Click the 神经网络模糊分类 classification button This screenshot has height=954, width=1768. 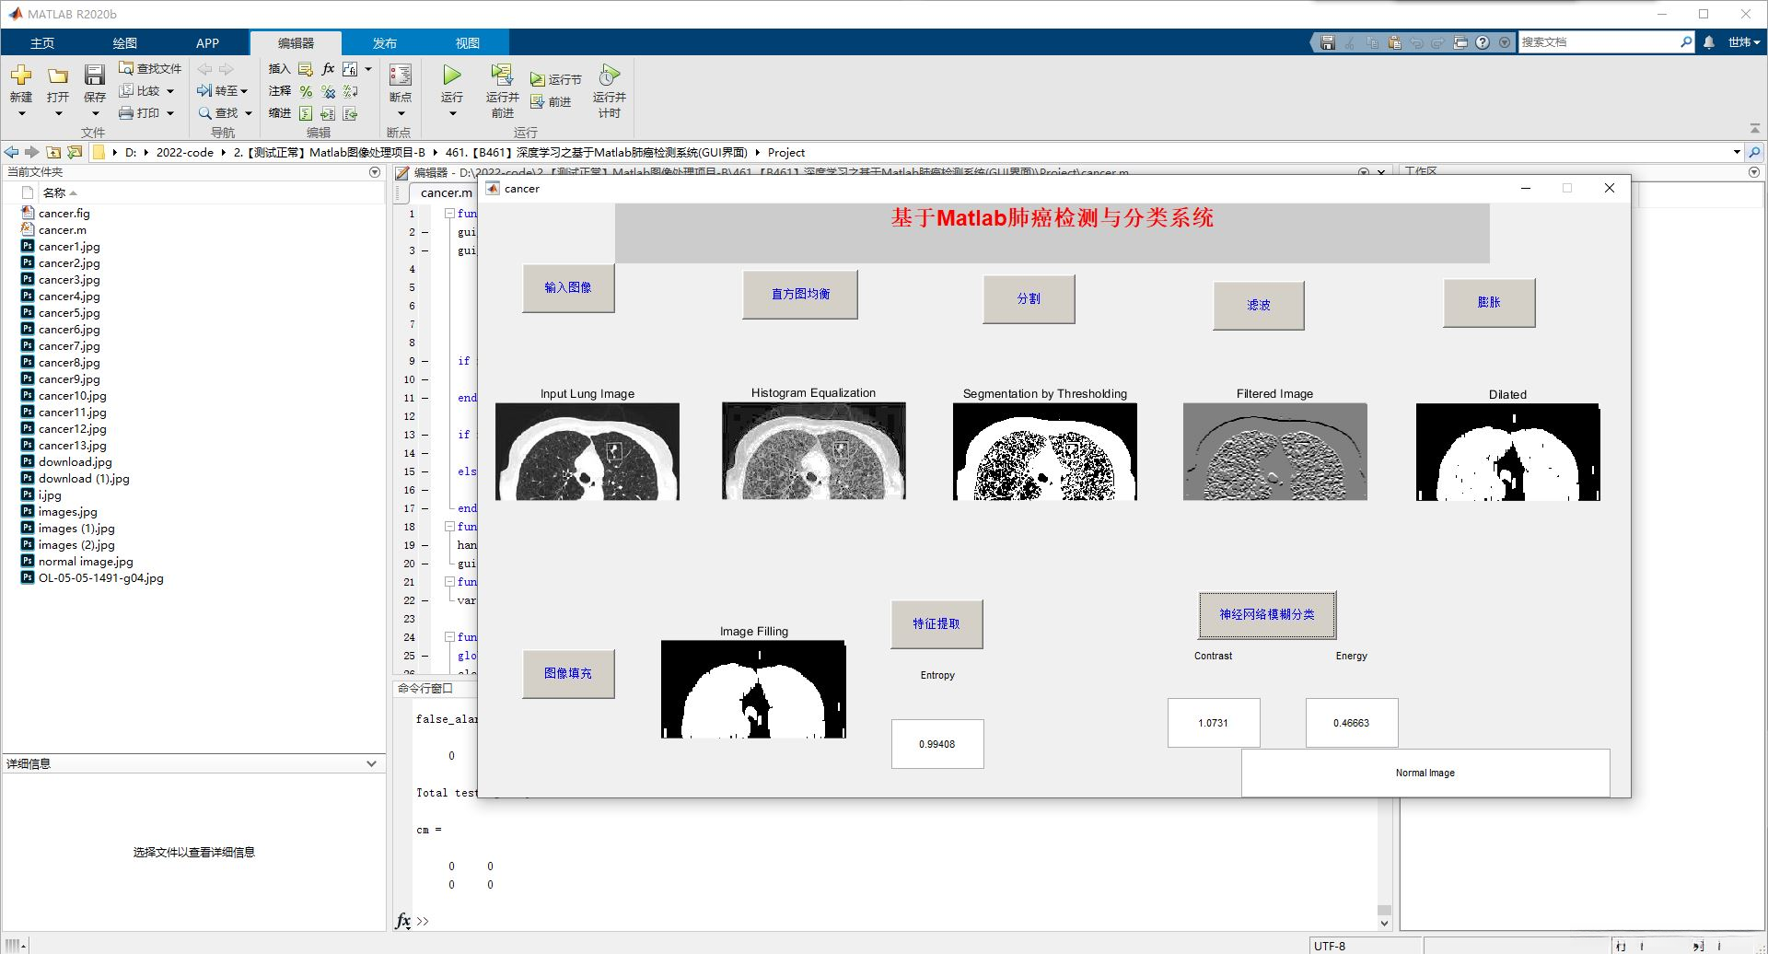pyautogui.click(x=1267, y=614)
